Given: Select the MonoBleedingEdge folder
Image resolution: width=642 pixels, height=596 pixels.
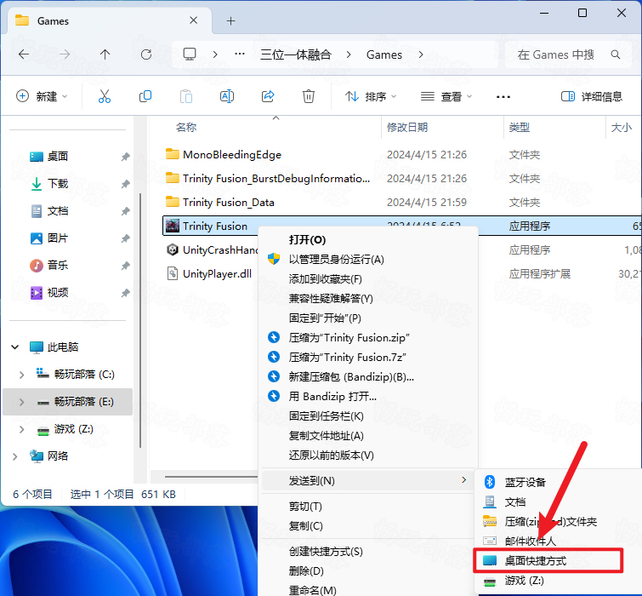Looking at the screenshot, I should 224,154.
